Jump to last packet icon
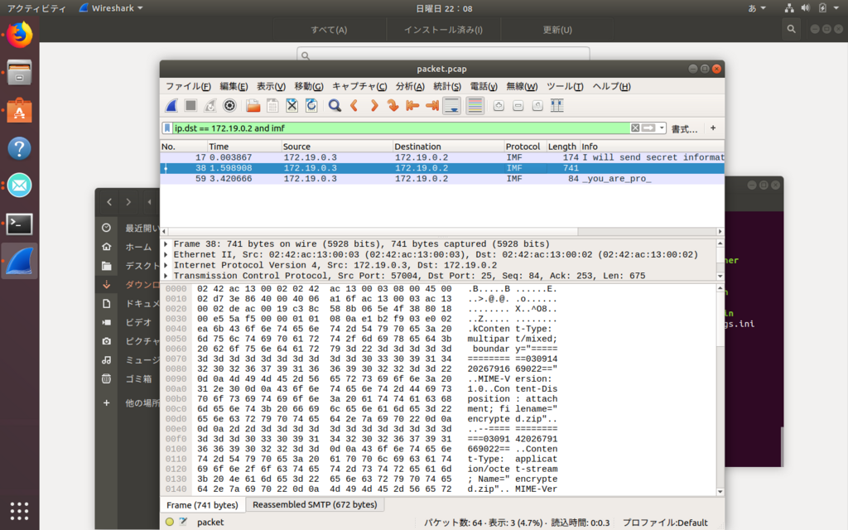The image size is (848, 530). (431, 105)
